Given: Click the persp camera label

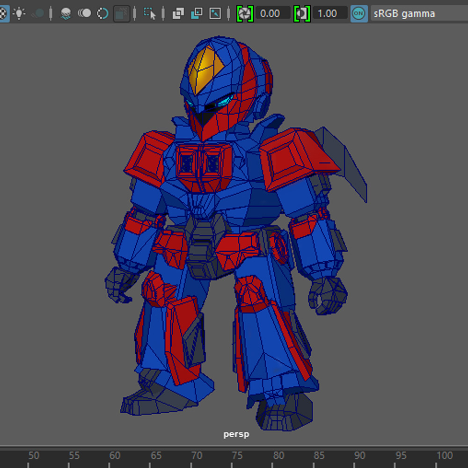Looking at the screenshot, I should (x=236, y=434).
